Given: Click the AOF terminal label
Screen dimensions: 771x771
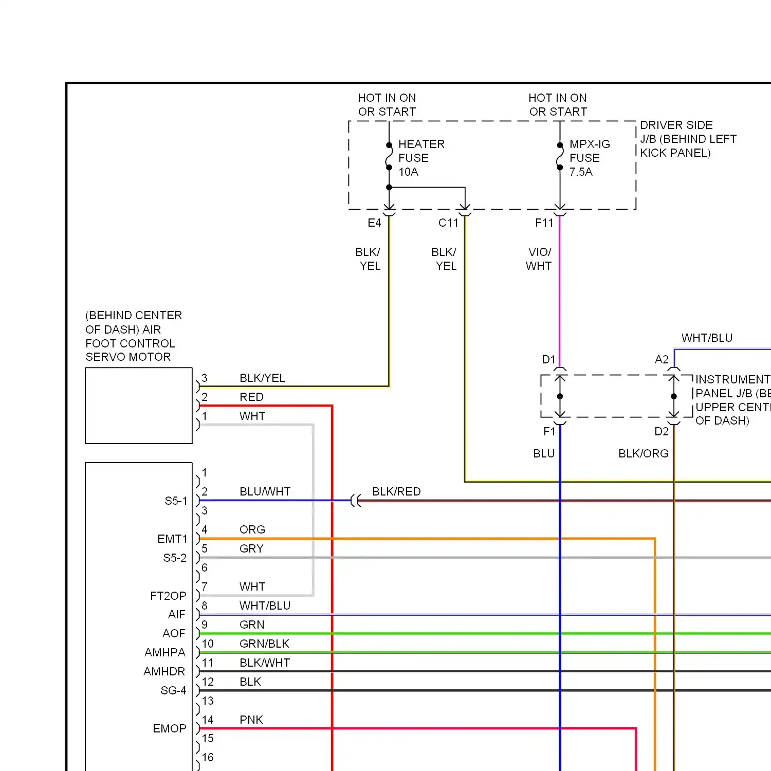Looking at the screenshot, I should pyautogui.click(x=174, y=633).
